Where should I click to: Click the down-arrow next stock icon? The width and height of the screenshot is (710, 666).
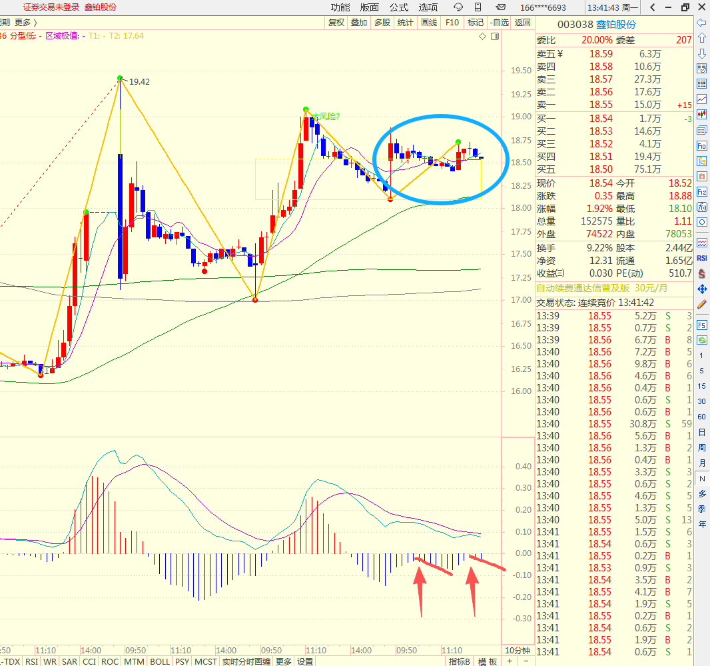tap(701, 53)
